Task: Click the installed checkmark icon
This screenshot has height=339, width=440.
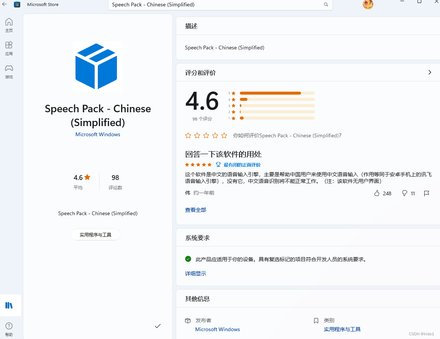Action: [x=158, y=326]
